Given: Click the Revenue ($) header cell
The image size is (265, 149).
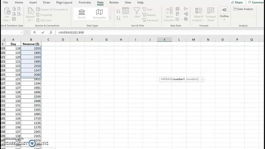Looking at the screenshot, I should point(31,44).
